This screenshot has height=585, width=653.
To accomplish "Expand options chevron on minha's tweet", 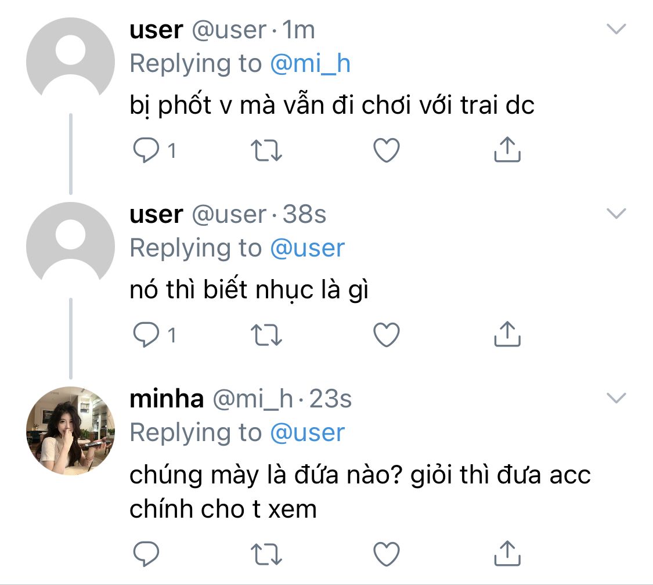I will tap(616, 398).
